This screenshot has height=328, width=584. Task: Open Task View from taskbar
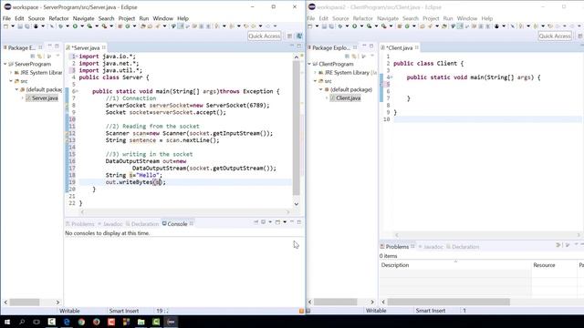pos(36,322)
